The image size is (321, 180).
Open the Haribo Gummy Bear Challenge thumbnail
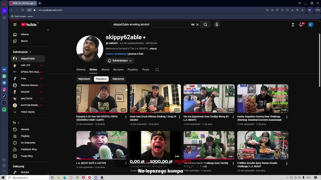[263, 99]
